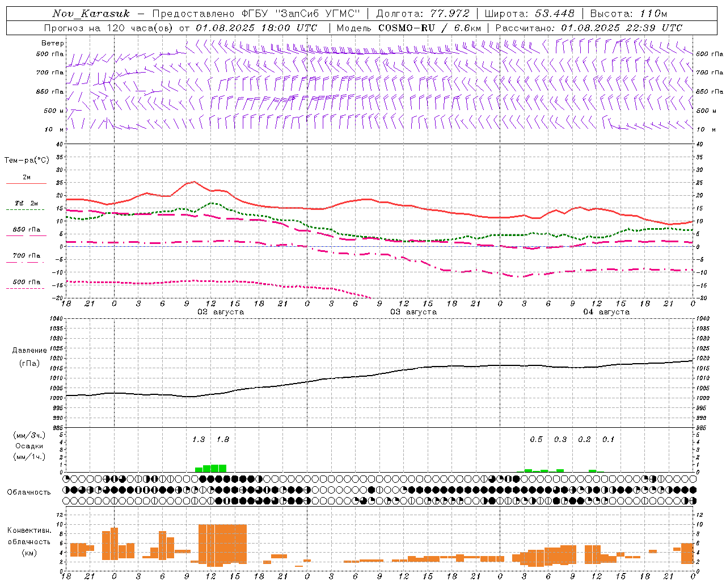
Task: Click the Облачность cloud cover label
Action: pos(29,492)
